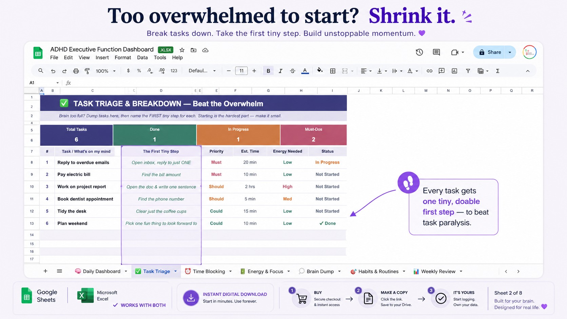Click the font size input field

tap(241, 71)
